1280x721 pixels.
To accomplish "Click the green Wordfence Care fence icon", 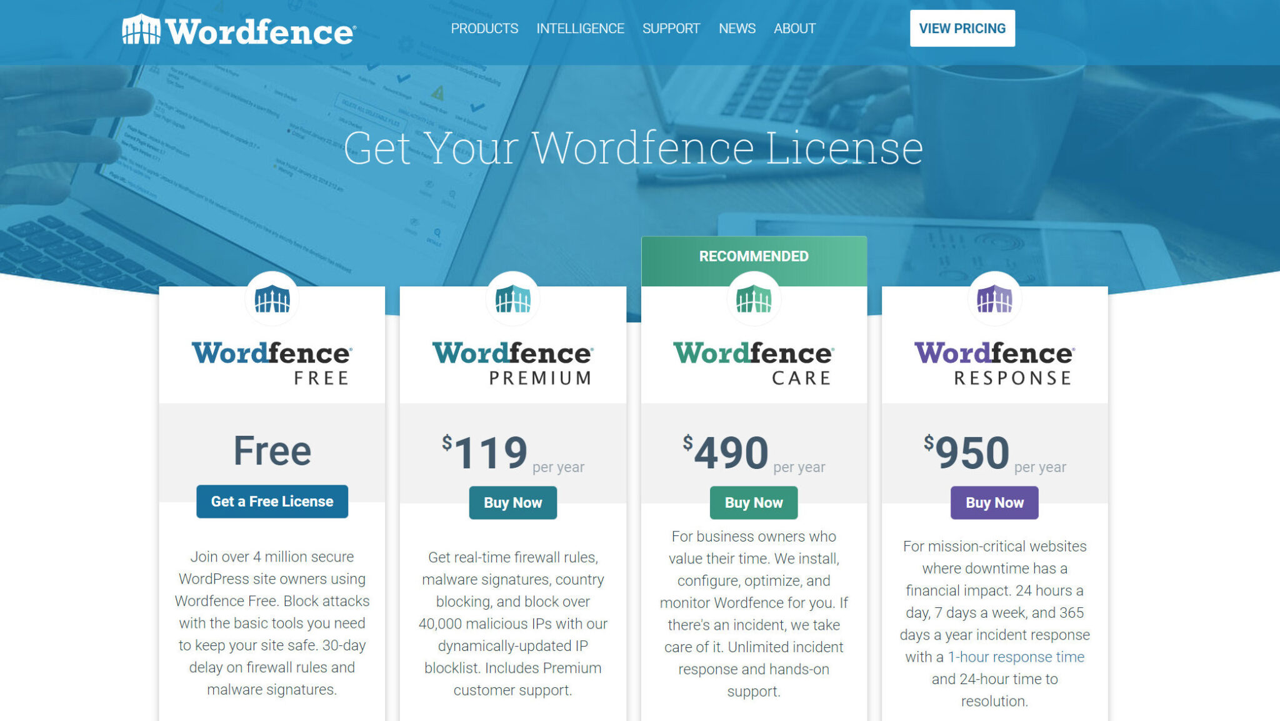I will [754, 299].
